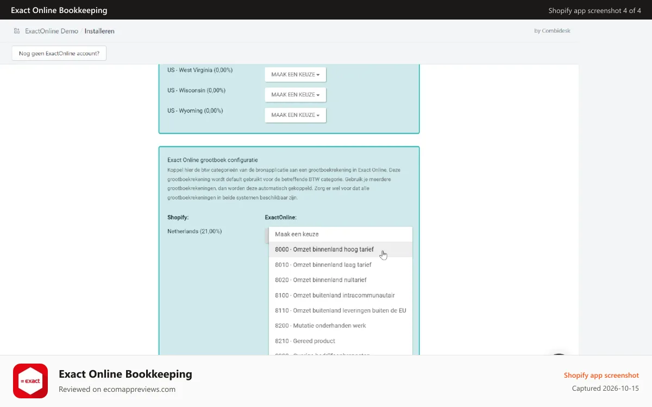This screenshot has height=407, width=652.
Task: Click the 'US - Wisconsin (0,00%)' label
Action: coord(196,90)
